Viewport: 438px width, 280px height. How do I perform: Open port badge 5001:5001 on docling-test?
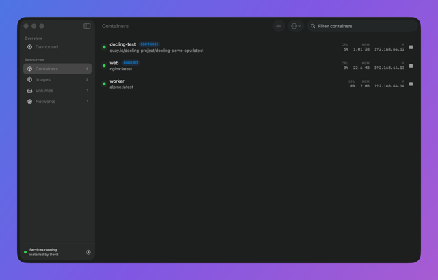149,44
